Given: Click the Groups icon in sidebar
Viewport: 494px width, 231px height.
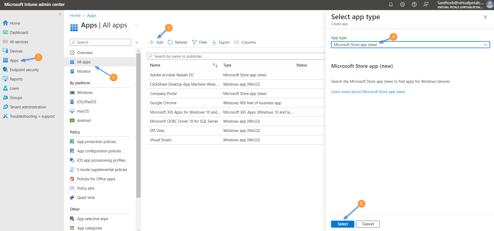Looking at the screenshot, I should click(x=5, y=98).
